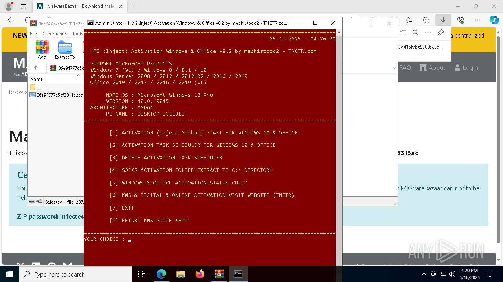503x282 pixels.
Task: Open more options in downloads panel
Action: (428, 33)
